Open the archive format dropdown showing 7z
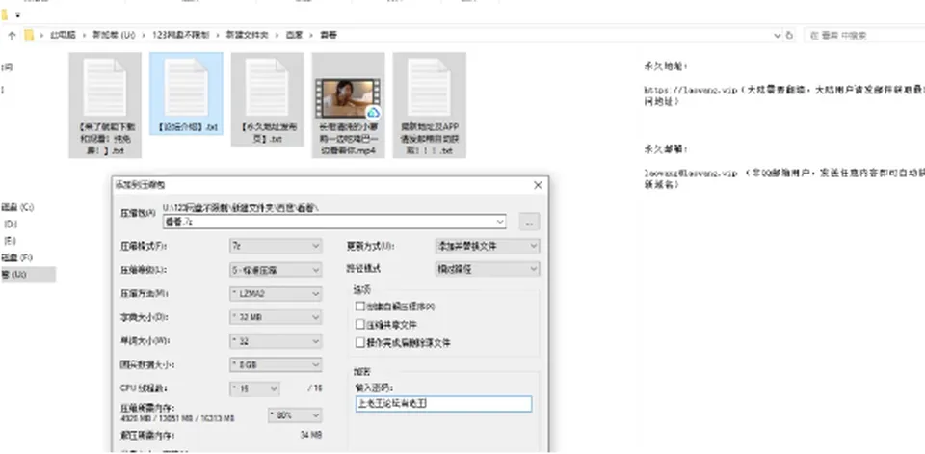This screenshot has width=925, height=454. click(276, 246)
